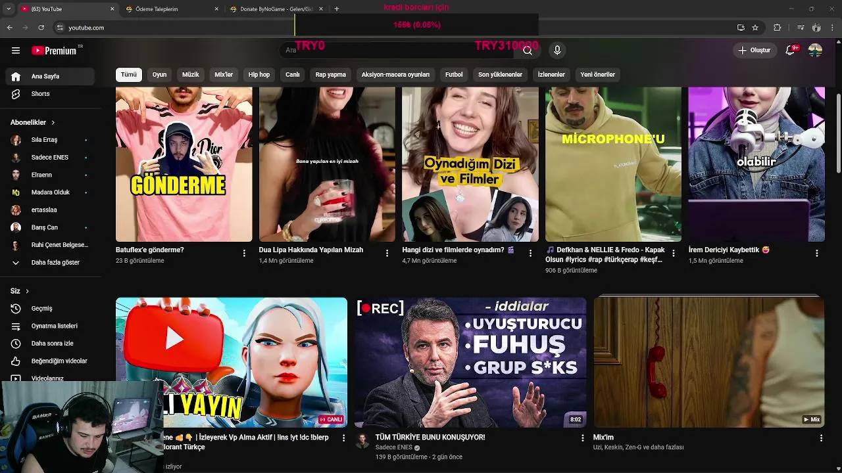This screenshot has width=842, height=473.
Task: Open Oynadığım Dizi ve Filmler short thumbnail
Action: (470, 164)
